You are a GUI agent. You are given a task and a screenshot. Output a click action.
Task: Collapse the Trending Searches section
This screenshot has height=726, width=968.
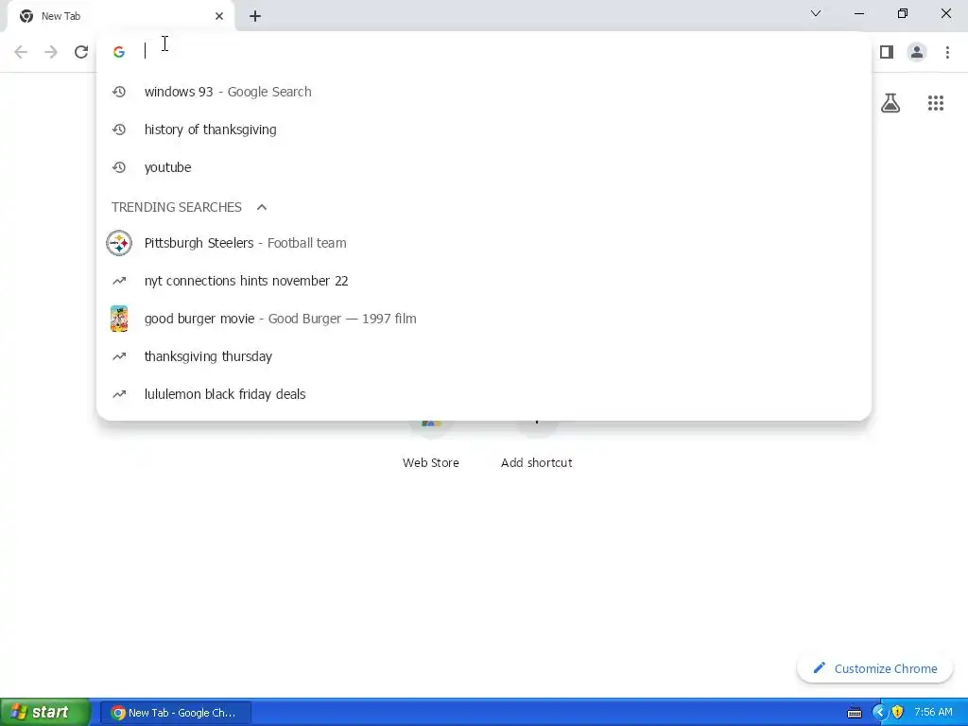(x=262, y=207)
